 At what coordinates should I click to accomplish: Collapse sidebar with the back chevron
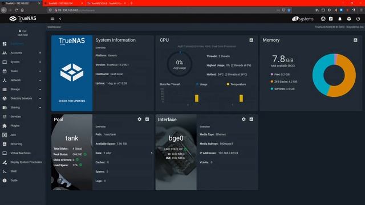tap(60, 19)
